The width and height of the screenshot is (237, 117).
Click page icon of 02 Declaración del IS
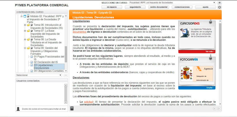(32, 62)
